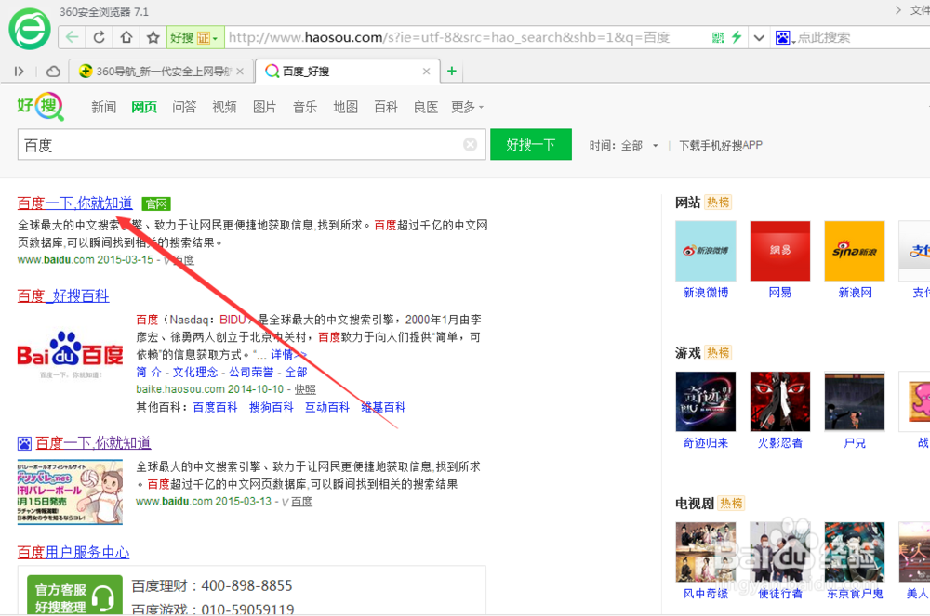Screen dimensions: 930x616
Task: Click 热榜 badge next to 电视剧
Action: click(x=731, y=504)
